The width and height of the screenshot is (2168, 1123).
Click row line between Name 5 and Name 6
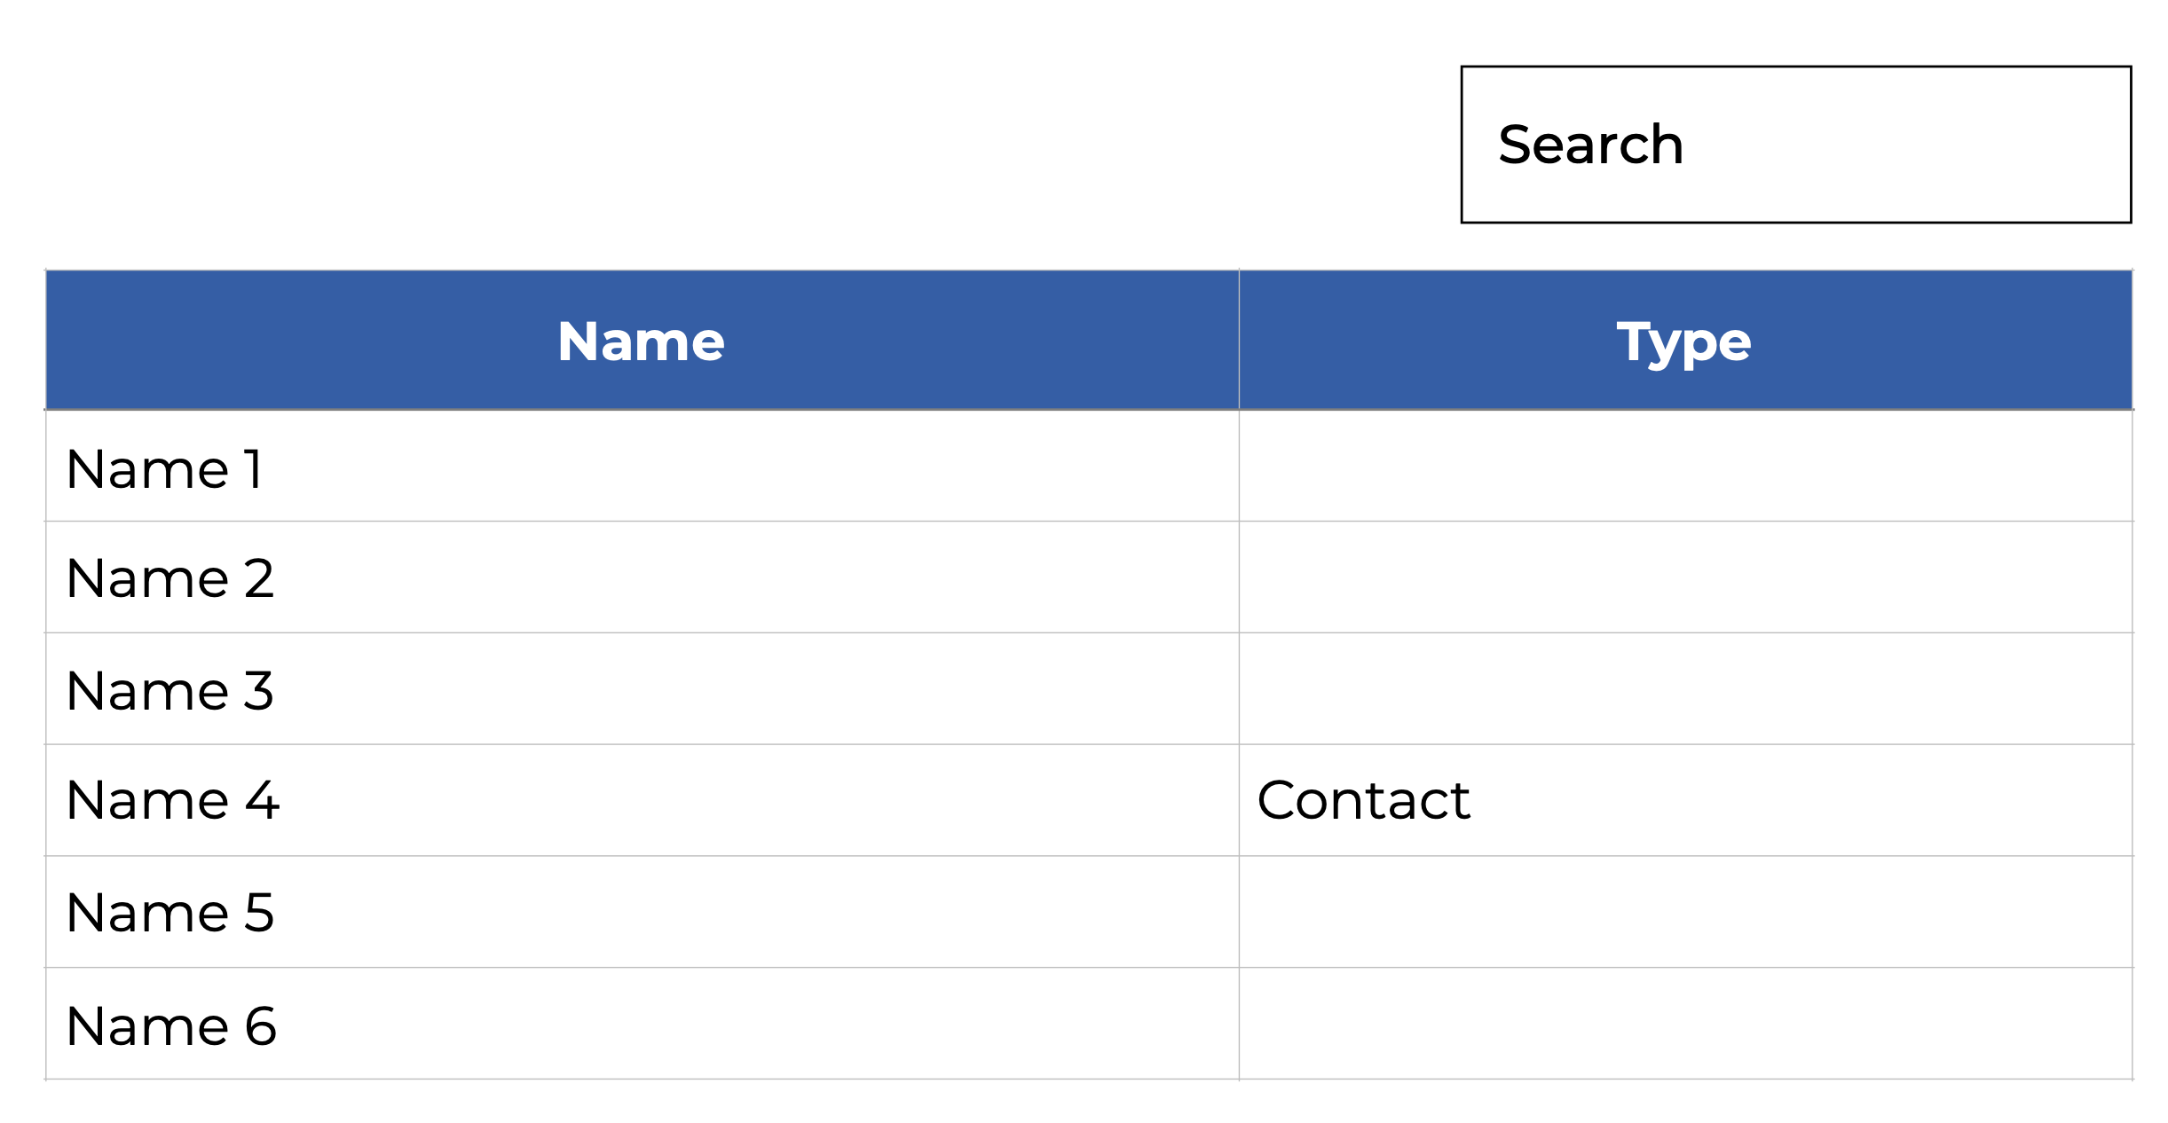[641, 968]
